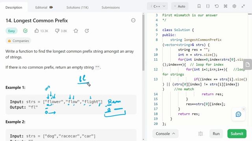Screen dimensions: 252x141
Task: Click the format code braces icon
Action: point(208,6)
